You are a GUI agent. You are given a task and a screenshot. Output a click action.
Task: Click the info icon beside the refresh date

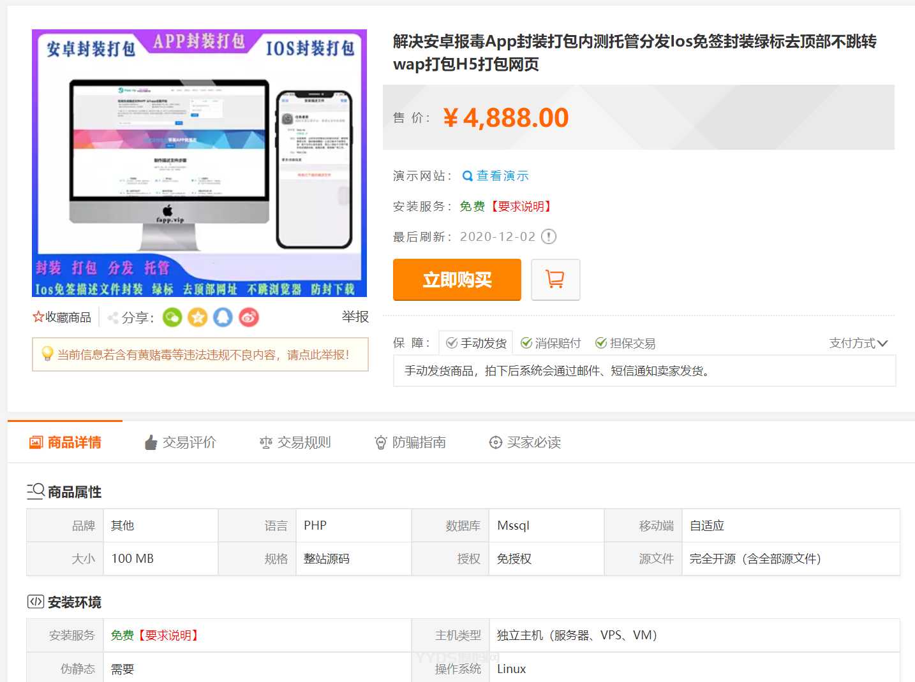click(x=549, y=237)
